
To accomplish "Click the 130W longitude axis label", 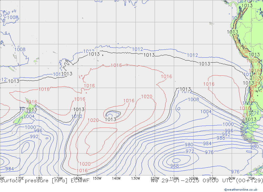I will pos(135,178).
